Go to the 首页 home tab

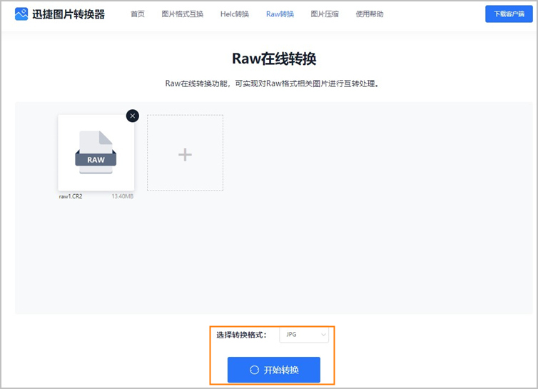[138, 14]
